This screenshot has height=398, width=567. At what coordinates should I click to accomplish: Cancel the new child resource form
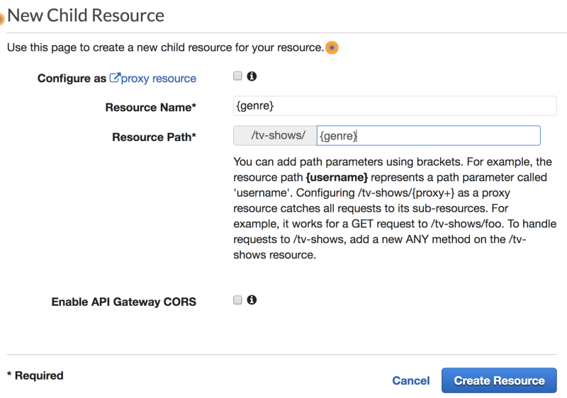point(410,381)
